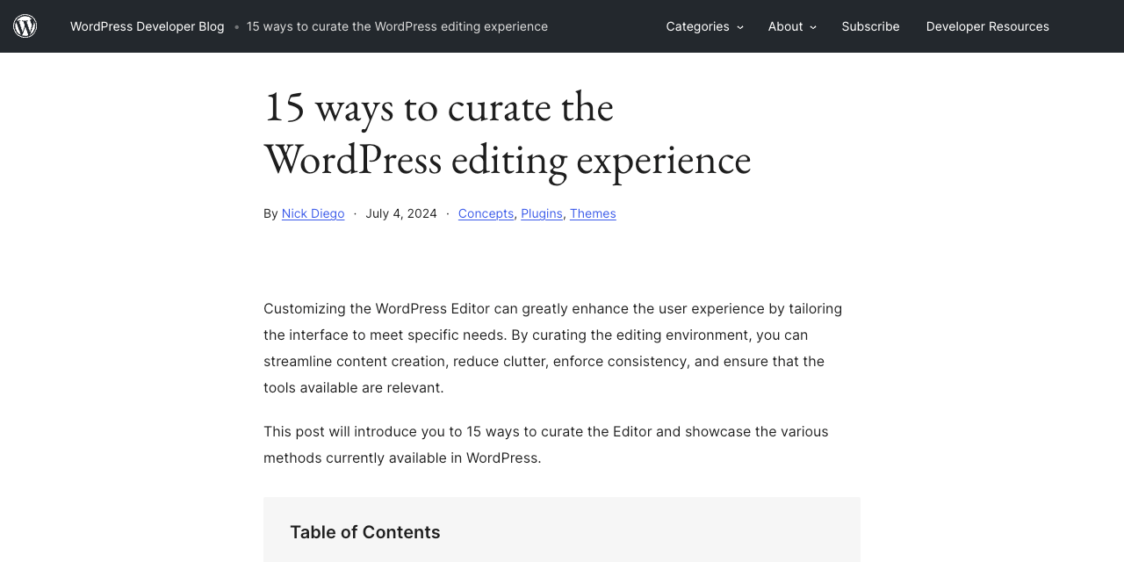Expand the Categories dropdown chevron
Viewport: 1124px width, 562px height.
tap(740, 27)
